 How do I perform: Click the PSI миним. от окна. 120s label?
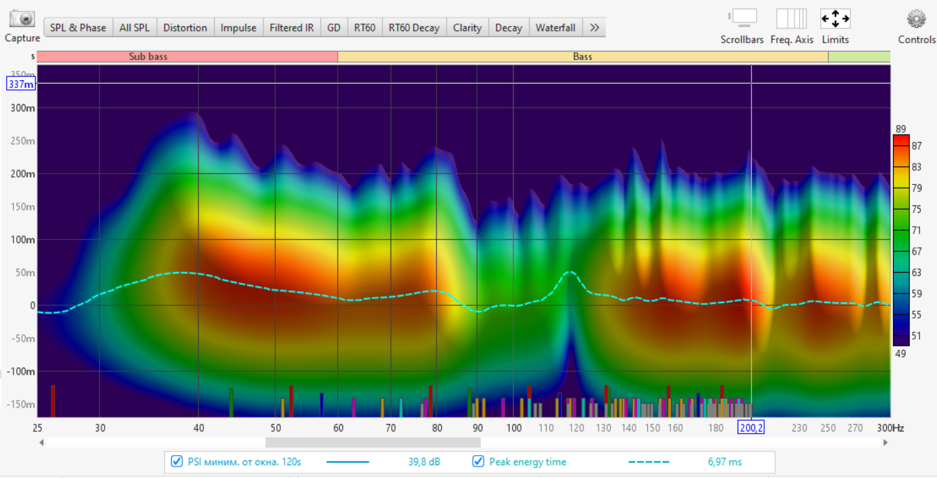coord(245,462)
